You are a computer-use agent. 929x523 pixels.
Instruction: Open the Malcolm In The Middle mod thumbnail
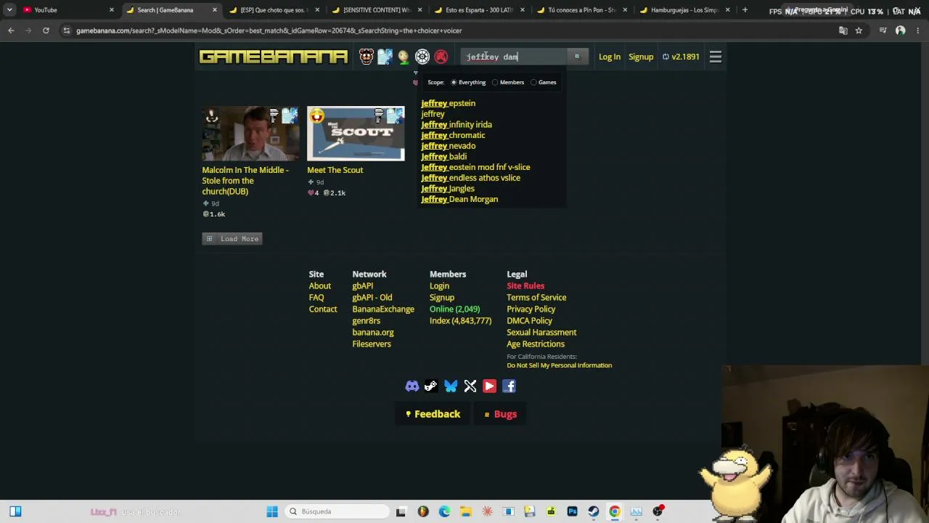click(250, 134)
